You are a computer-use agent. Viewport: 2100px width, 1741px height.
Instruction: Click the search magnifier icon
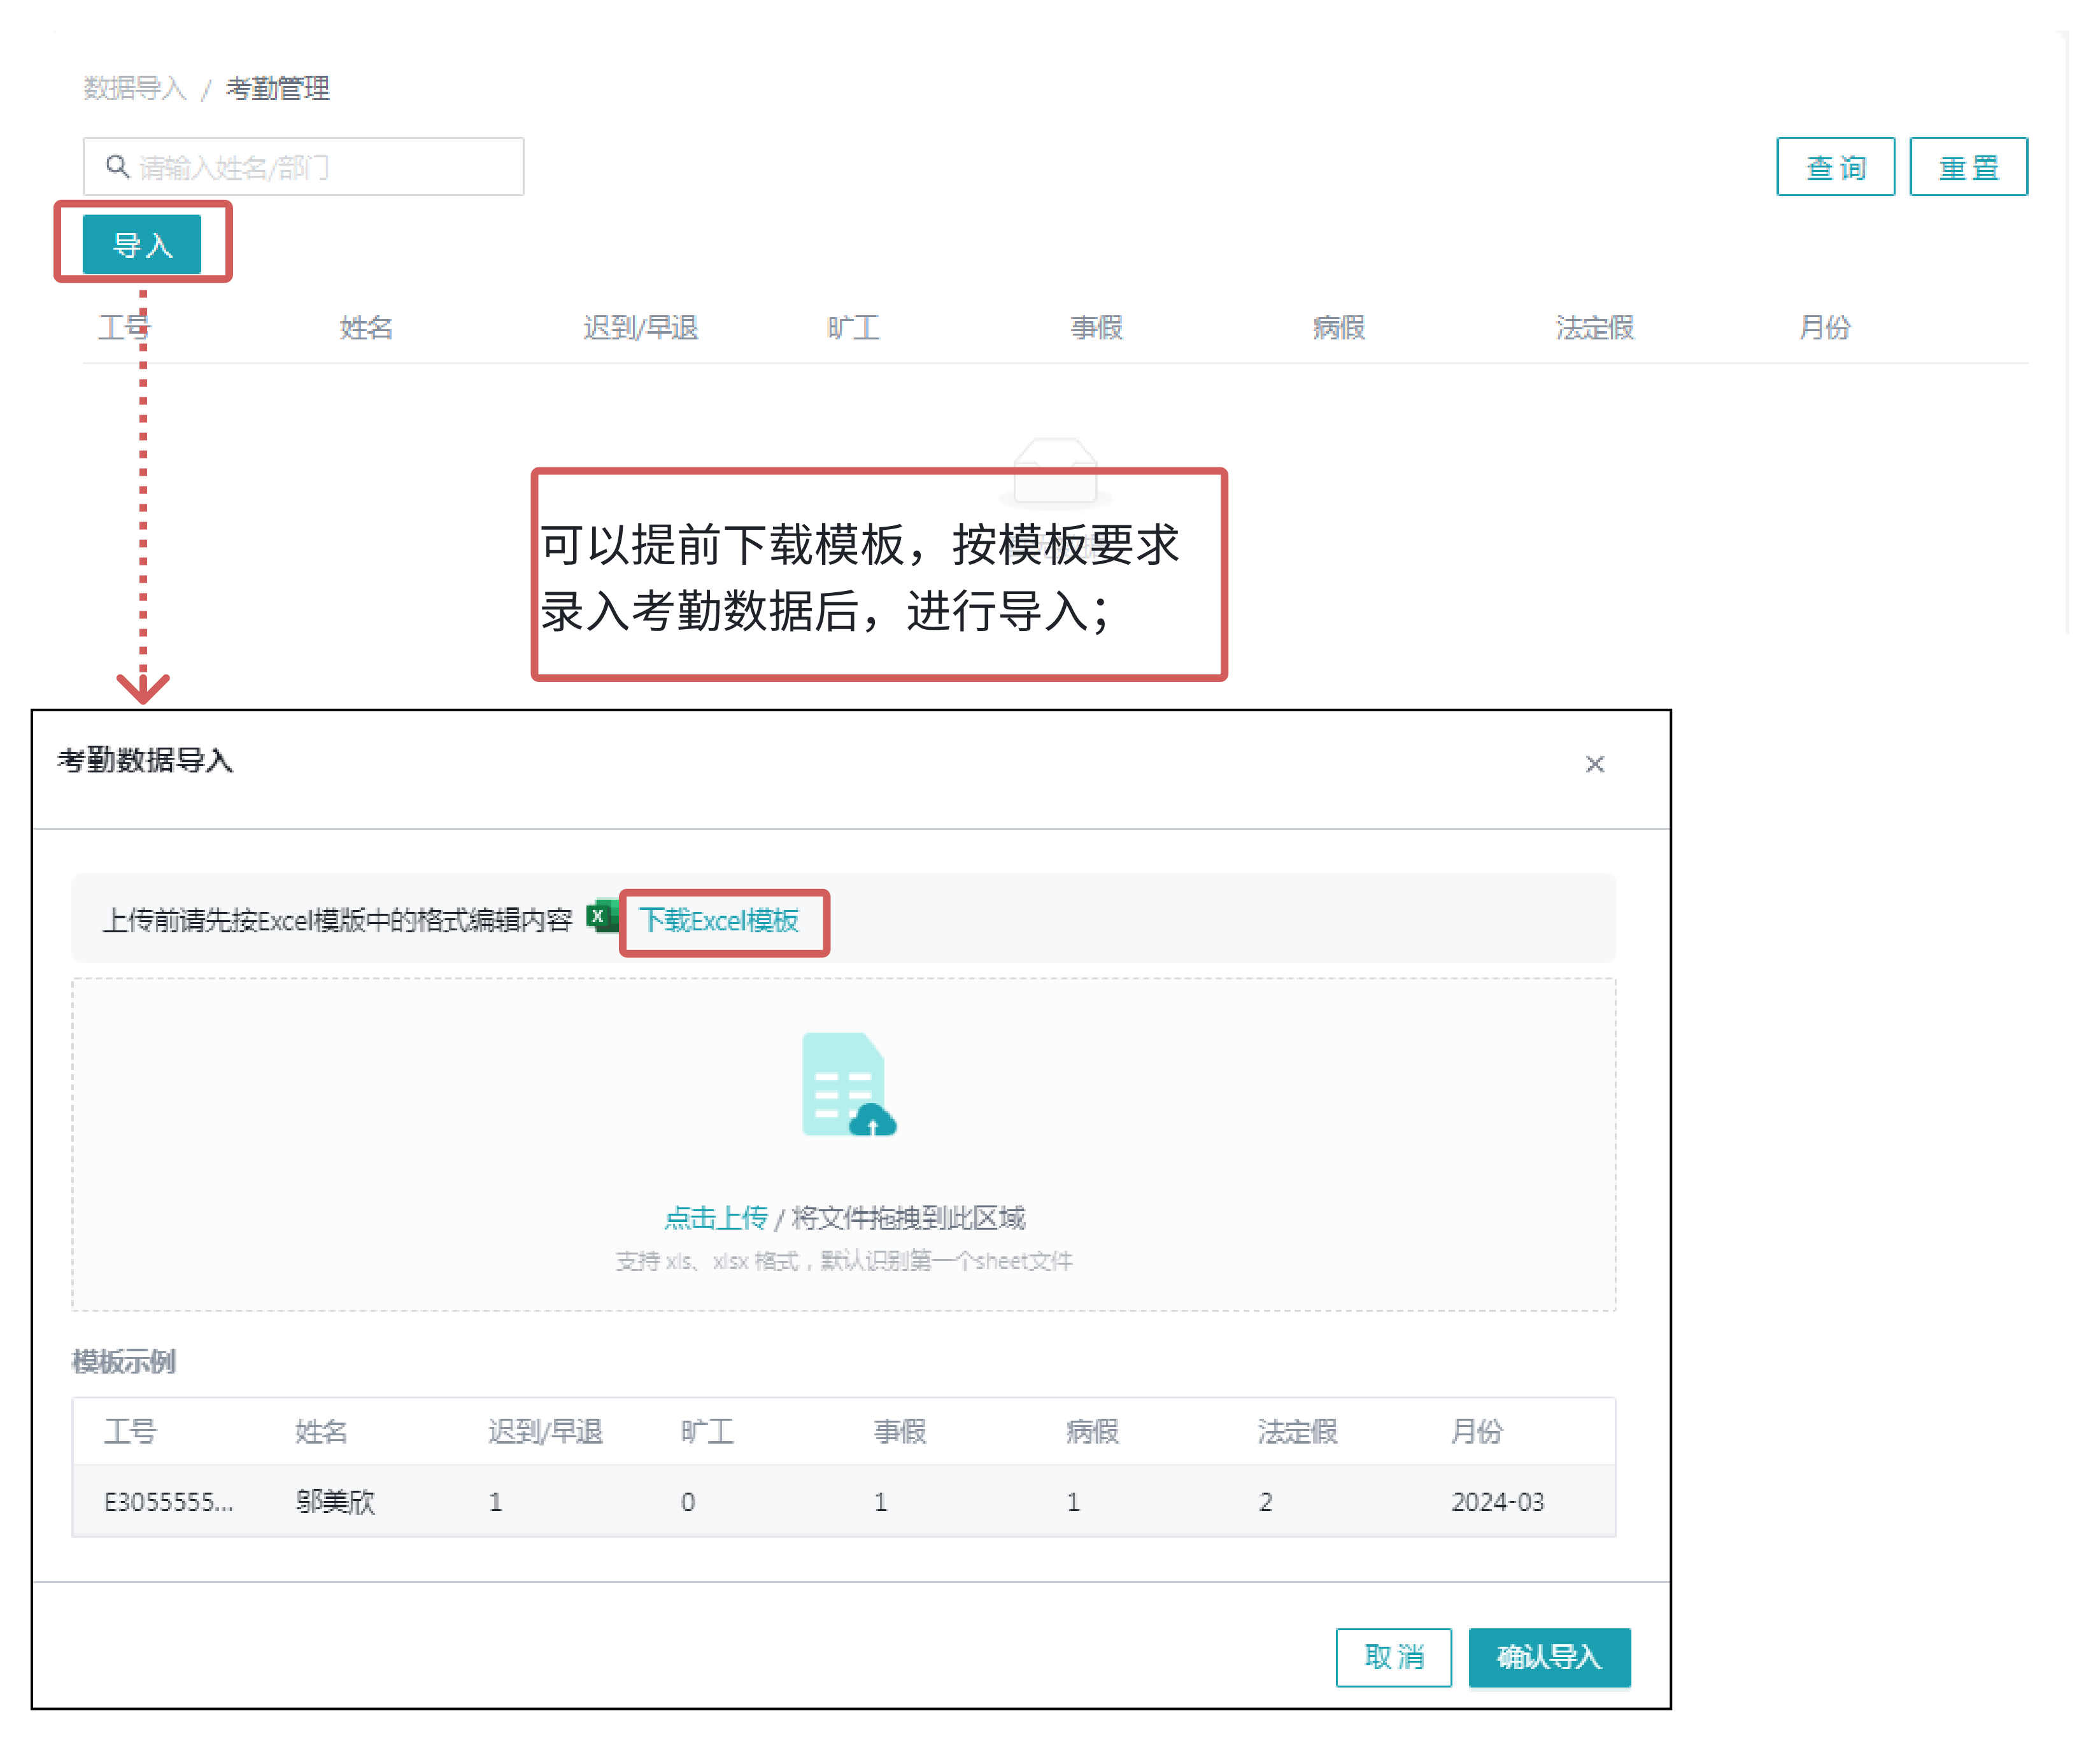(117, 166)
